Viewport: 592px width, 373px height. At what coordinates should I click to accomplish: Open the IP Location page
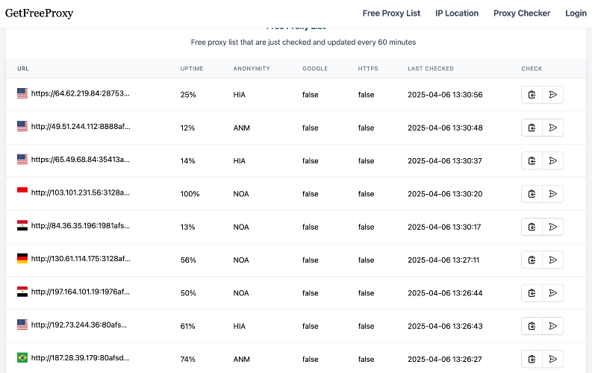456,13
